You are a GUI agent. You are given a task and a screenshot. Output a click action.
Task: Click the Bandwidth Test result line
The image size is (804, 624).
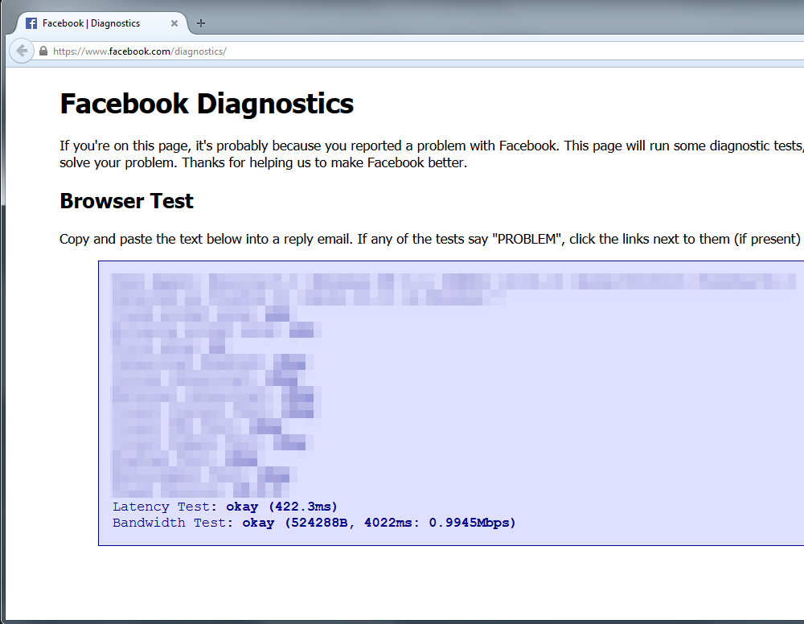click(x=314, y=523)
